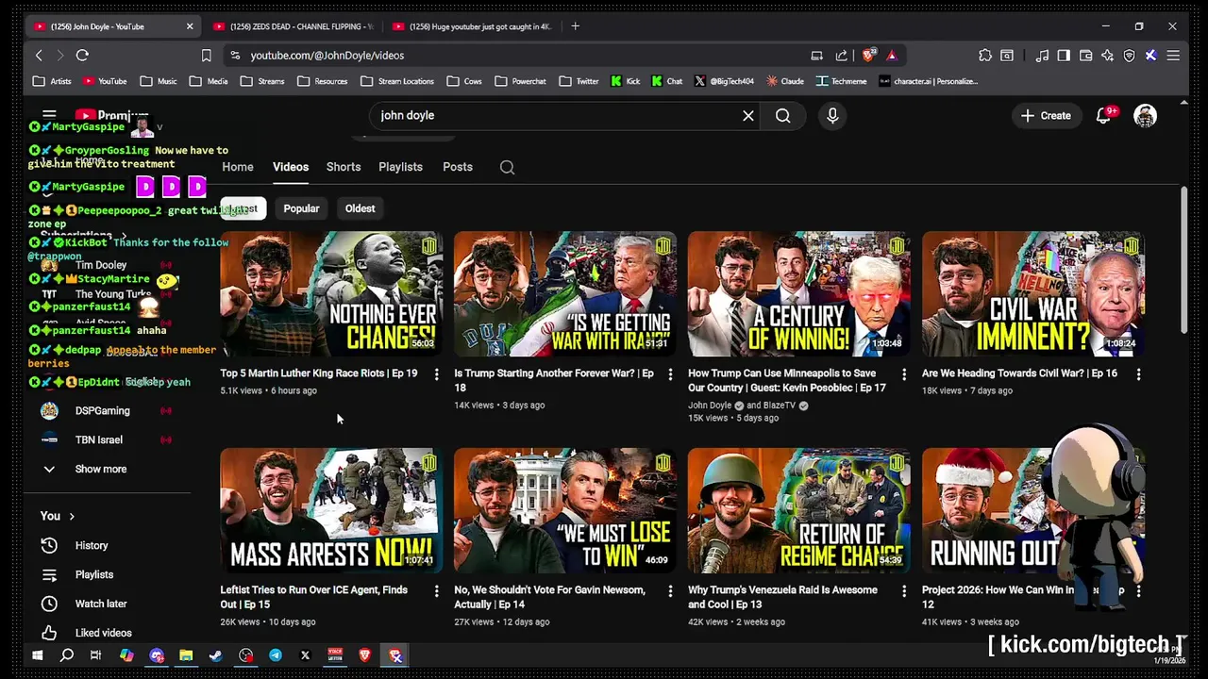The height and width of the screenshot is (679, 1208).
Task: Open the Kick bookmark
Action: [626, 81]
